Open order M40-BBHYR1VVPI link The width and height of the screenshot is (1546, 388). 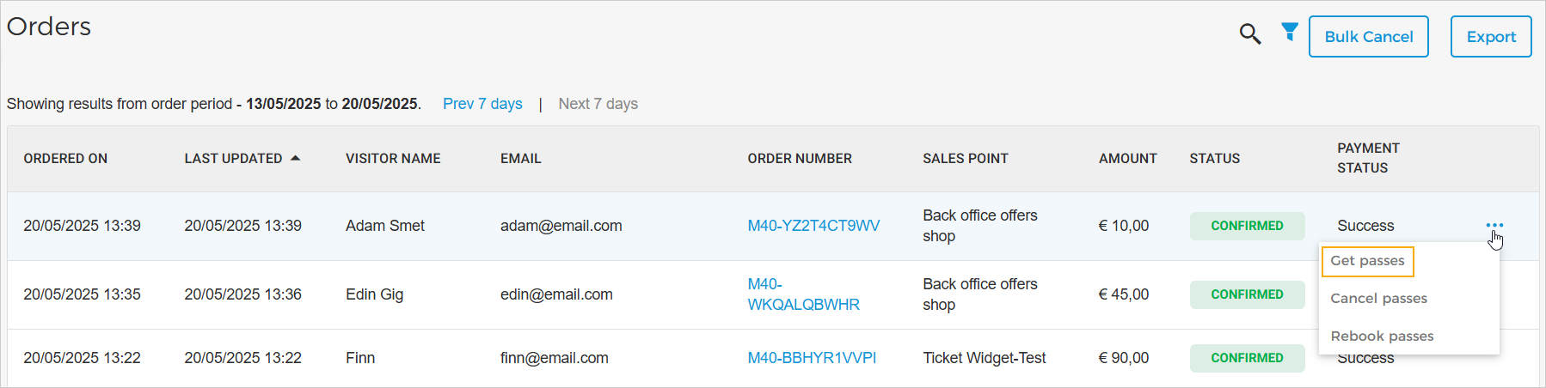pos(812,358)
